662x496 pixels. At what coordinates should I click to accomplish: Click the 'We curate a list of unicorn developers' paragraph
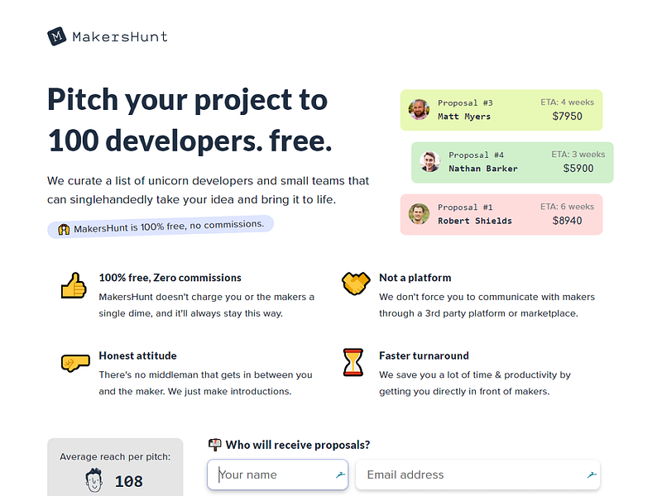[209, 190]
